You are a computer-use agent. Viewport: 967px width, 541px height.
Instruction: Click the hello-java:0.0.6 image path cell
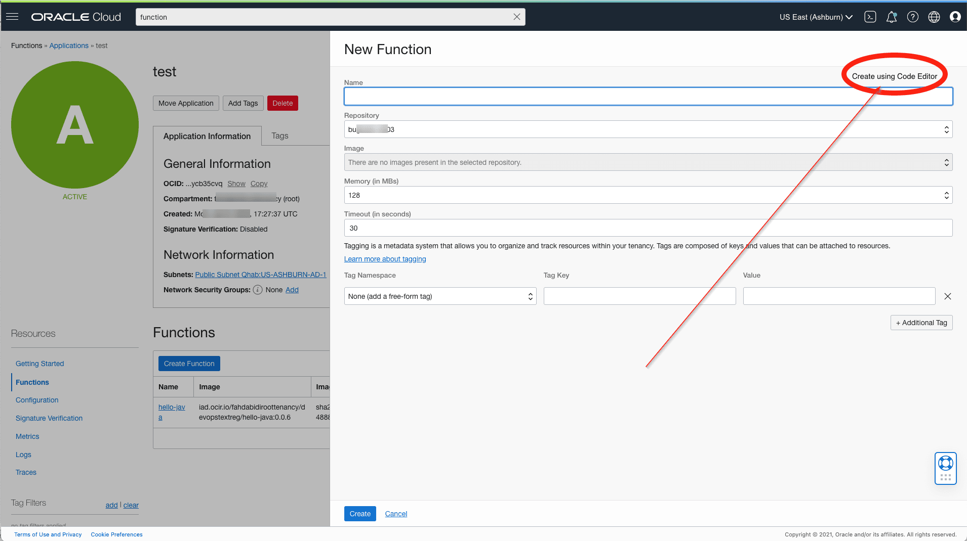pos(252,412)
